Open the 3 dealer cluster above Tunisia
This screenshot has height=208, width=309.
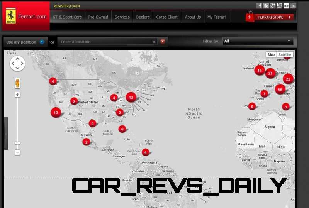pos(286,107)
